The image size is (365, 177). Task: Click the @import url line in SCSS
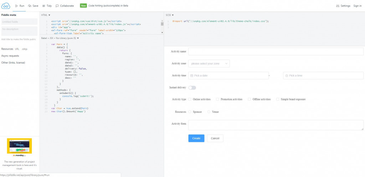coord(221,21)
